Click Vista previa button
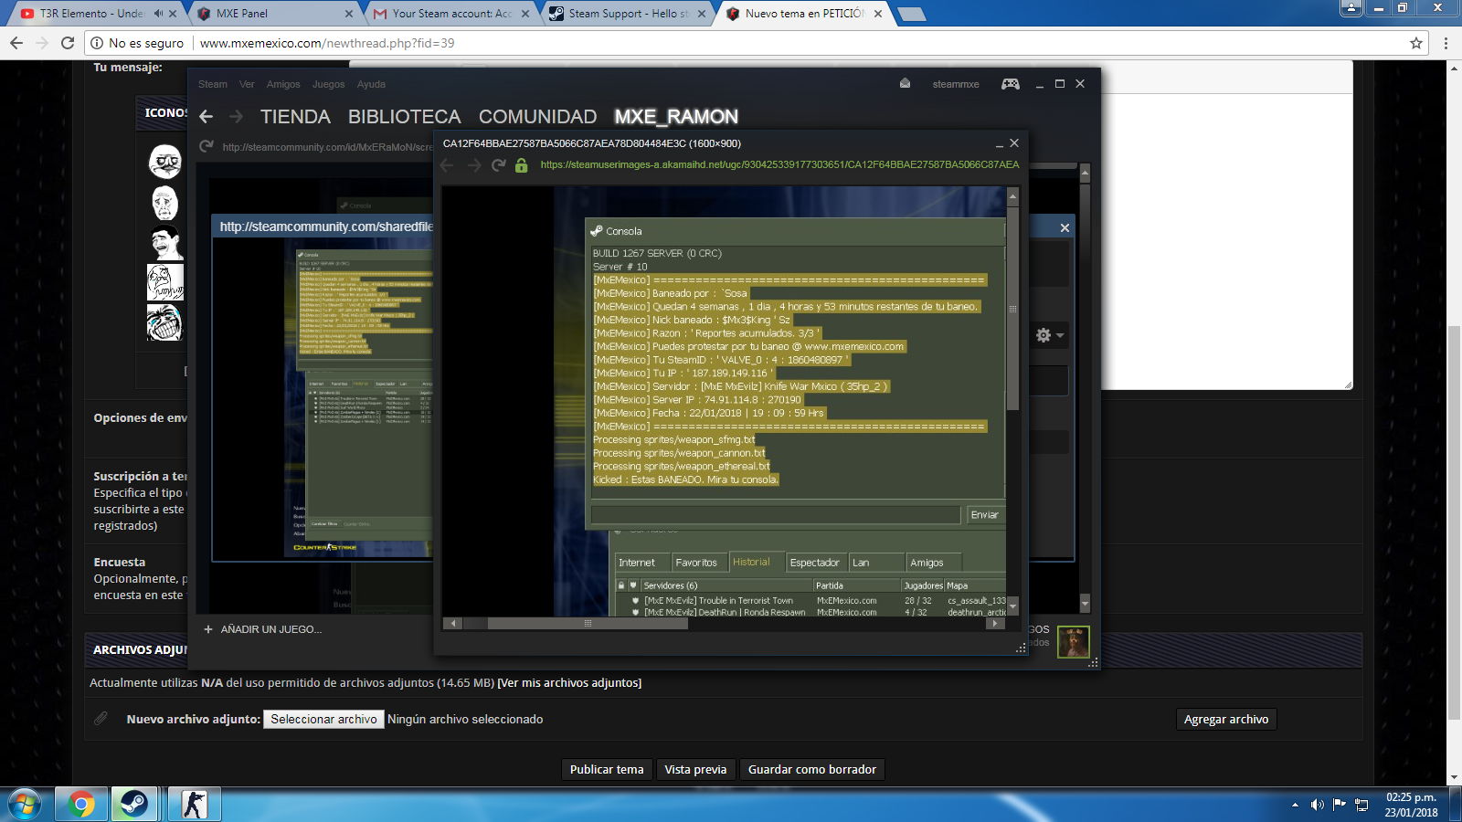Screen dimensions: 1462x822 [x=695, y=770]
